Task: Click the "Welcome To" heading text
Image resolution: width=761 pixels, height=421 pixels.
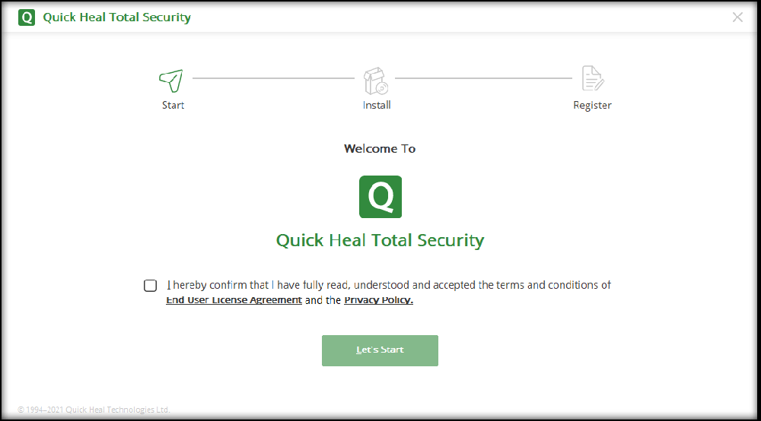Action: (x=380, y=149)
